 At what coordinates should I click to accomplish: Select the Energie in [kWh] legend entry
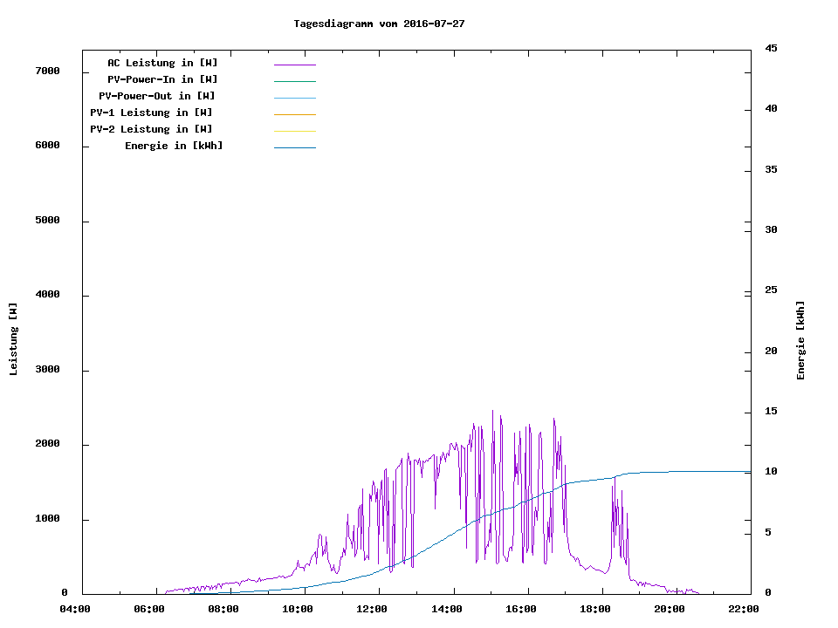click(x=174, y=146)
